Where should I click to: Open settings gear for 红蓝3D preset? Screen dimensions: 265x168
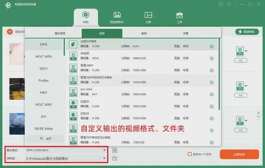(212, 107)
